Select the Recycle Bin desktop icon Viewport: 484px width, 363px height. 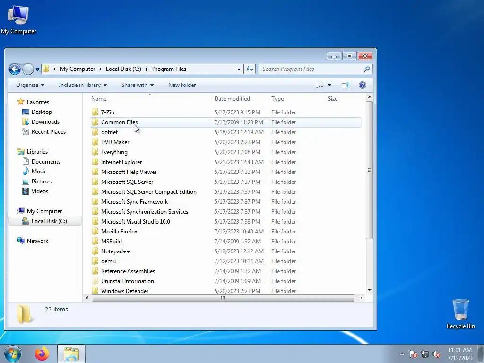[x=460, y=314]
